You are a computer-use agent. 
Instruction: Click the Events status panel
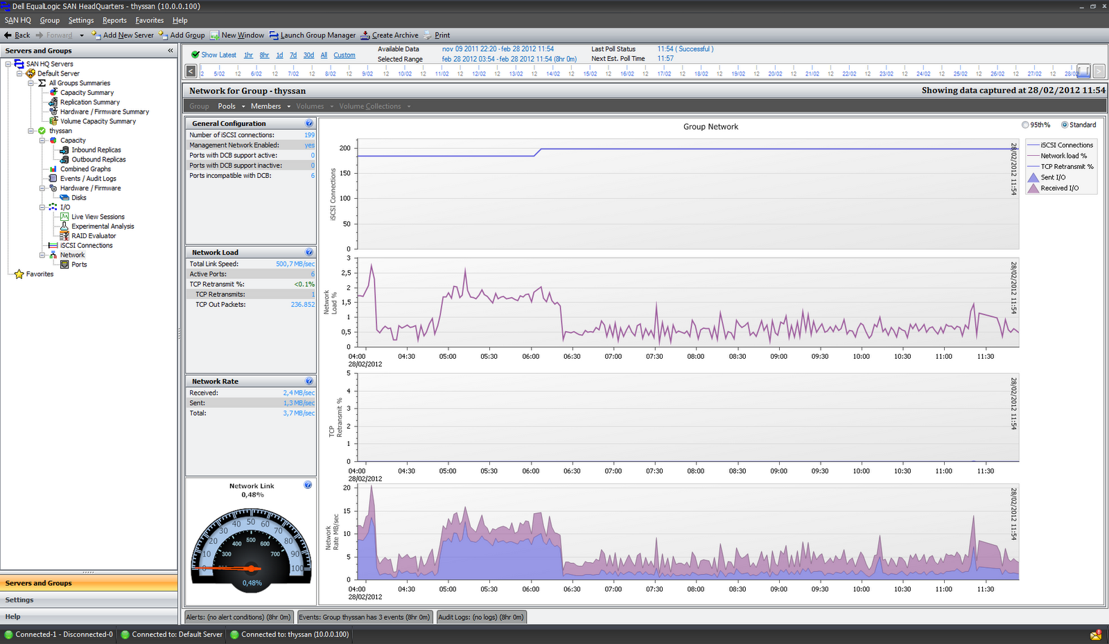pos(365,617)
